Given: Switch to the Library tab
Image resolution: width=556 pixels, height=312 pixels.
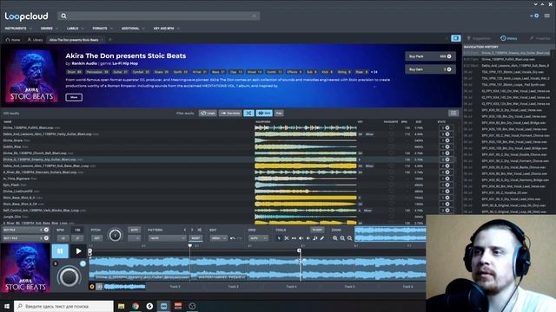Looking at the screenshot, I should pyautogui.click(x=35, y=40).
